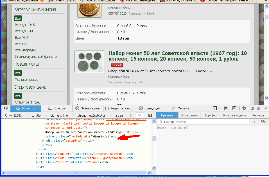Screen dimensions: 269x177
Task: Switch to Шрифти fonts tab
Action: coord(211,115)
